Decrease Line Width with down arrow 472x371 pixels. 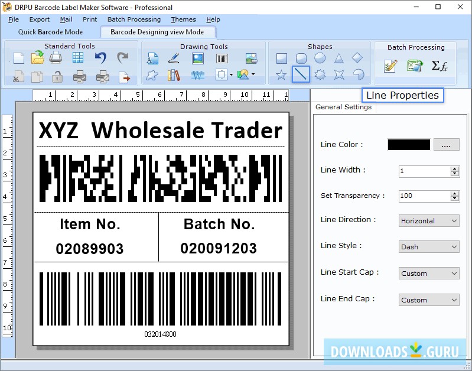click(455, 174)
